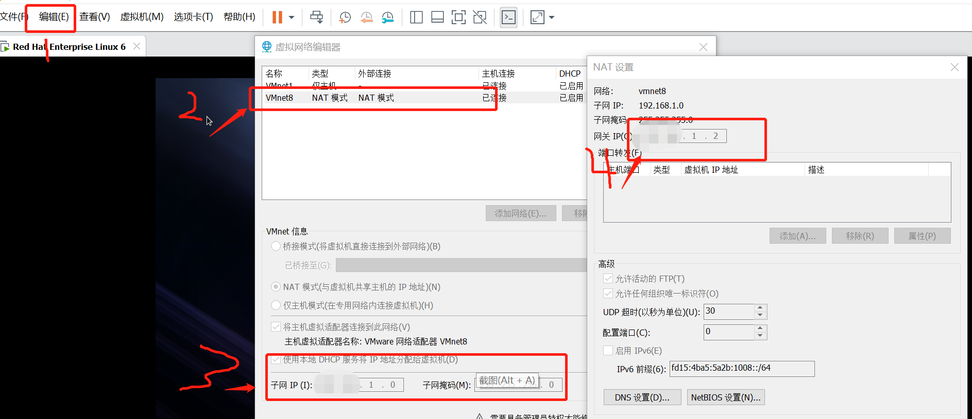Open the console view icon
The width and height of the screenshot is (972, 419).
tap(508, 17)
